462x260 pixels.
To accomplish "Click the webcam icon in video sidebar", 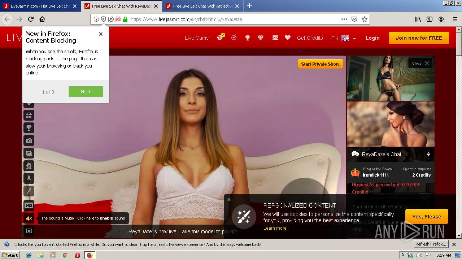I will pos(29,166).
